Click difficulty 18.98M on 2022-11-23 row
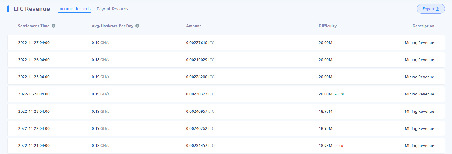The height and width of the screenshot is (154, 452). coord(325,111)
